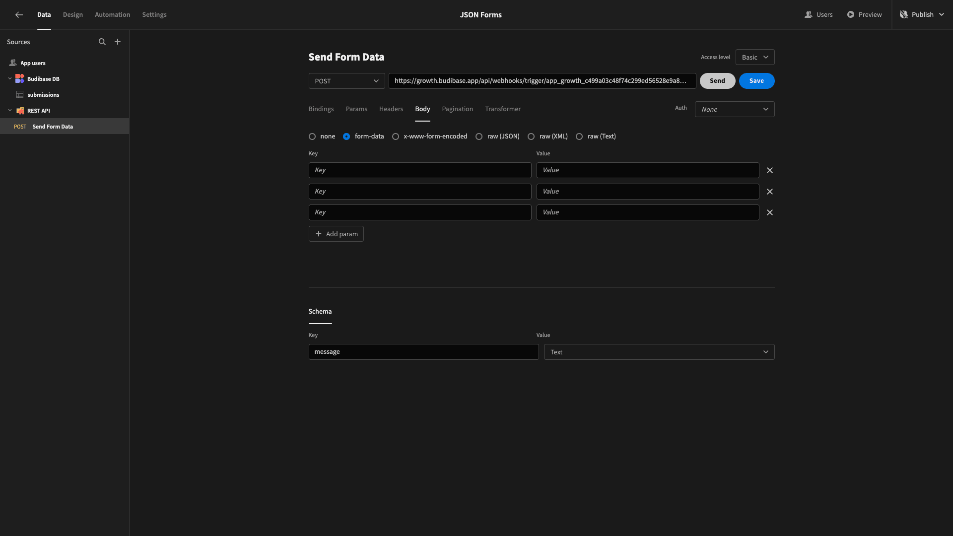Click the schema message key field

(x=423, y=352)
